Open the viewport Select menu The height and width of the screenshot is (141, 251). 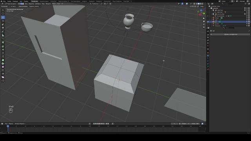tap(31, 4)
